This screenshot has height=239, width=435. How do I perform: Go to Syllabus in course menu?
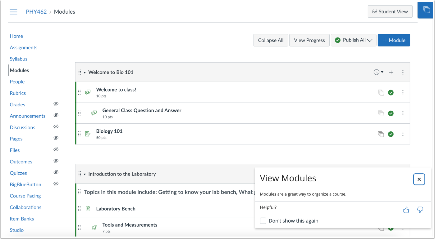[x=18, y=59]
